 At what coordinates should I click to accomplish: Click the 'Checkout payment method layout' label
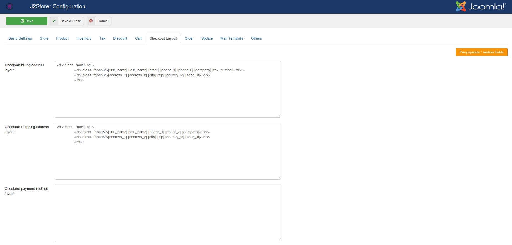point(26,191)
